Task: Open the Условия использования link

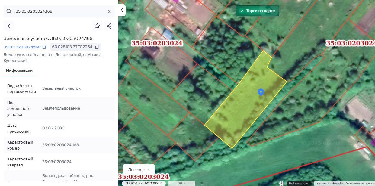Action: coord(360,183)
